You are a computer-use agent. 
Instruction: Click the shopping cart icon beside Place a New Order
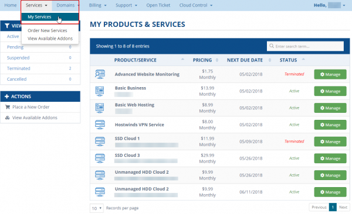click(x=8, y=107)
